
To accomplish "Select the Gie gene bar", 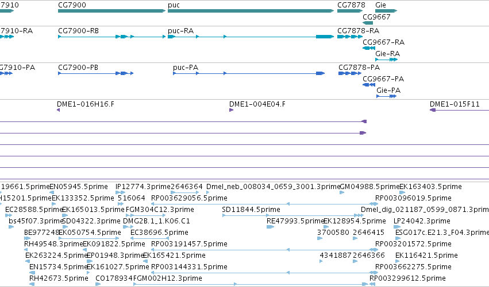I will click(x=386, y=11).
